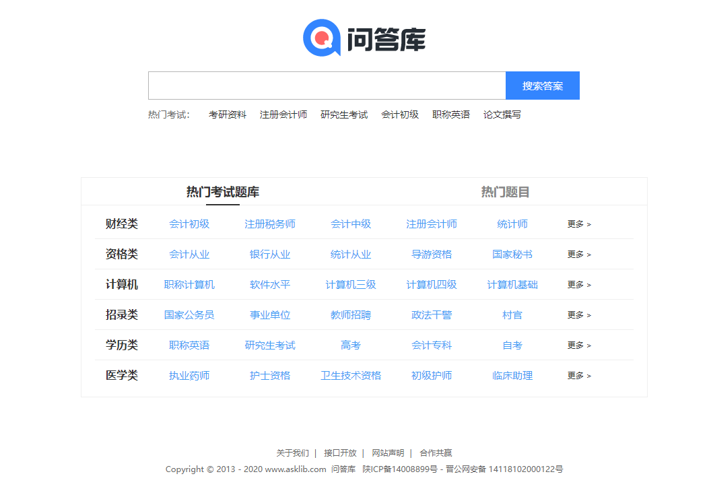Screen dimensions: 707x497
Task: Click the 问答库 site logo
Action: point(364,38)
